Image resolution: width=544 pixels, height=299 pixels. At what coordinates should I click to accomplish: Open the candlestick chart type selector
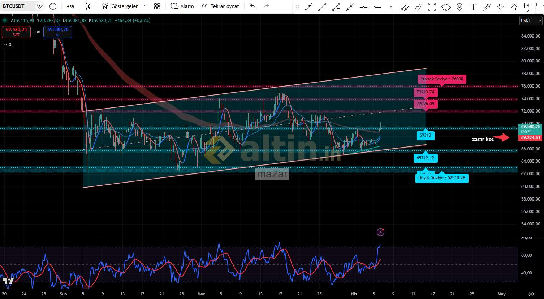point(88,6)
